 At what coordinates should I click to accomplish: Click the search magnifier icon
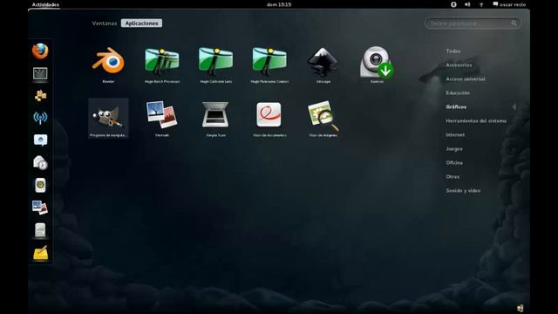click(x=514, y=24)
